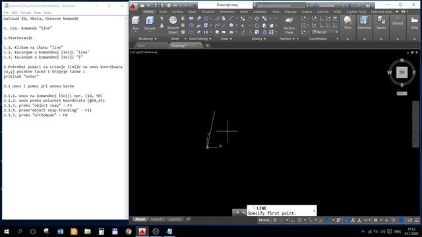Screen dimensions: 422x237
Task: Click the customize wrench icon on command line
Action: coord(243,213)
